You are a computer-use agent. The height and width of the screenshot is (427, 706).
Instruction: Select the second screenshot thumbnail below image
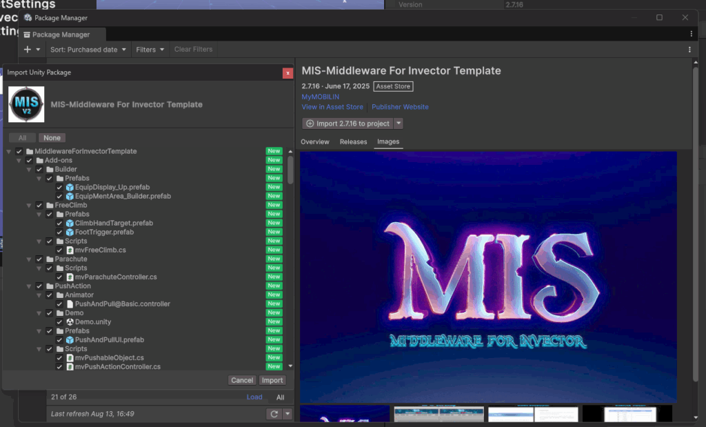click(439, 414)
